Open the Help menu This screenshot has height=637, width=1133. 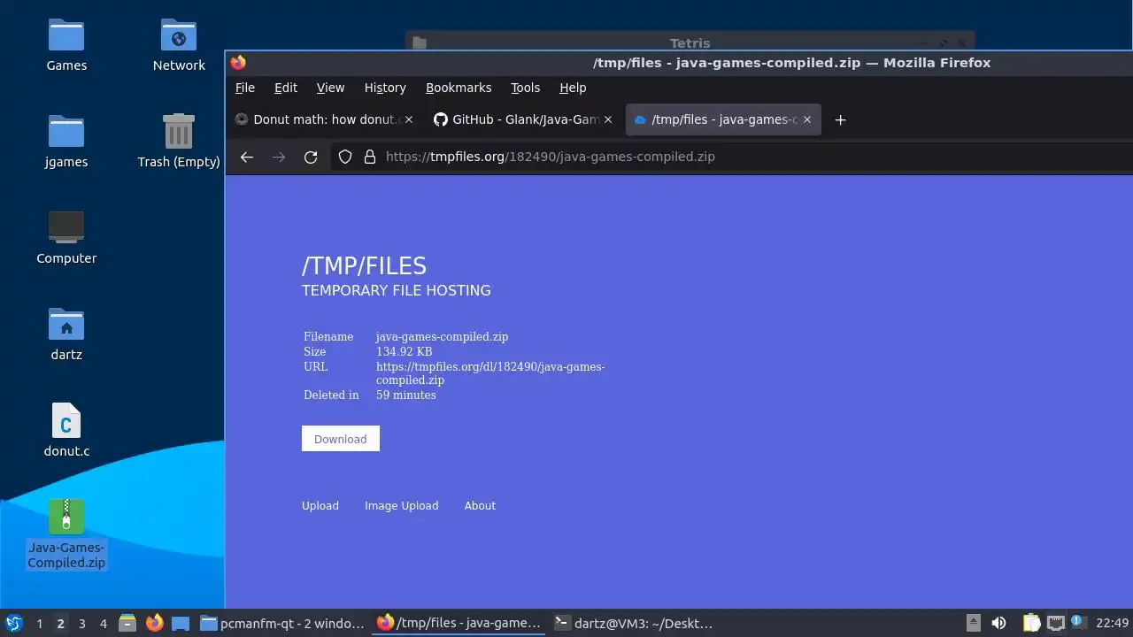coord(573,88)
